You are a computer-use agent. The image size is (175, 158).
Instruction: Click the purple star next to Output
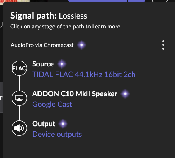coord(63,124)
